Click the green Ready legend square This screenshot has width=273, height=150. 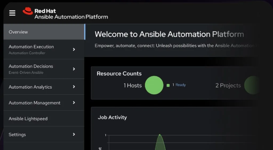click(168, 85)
